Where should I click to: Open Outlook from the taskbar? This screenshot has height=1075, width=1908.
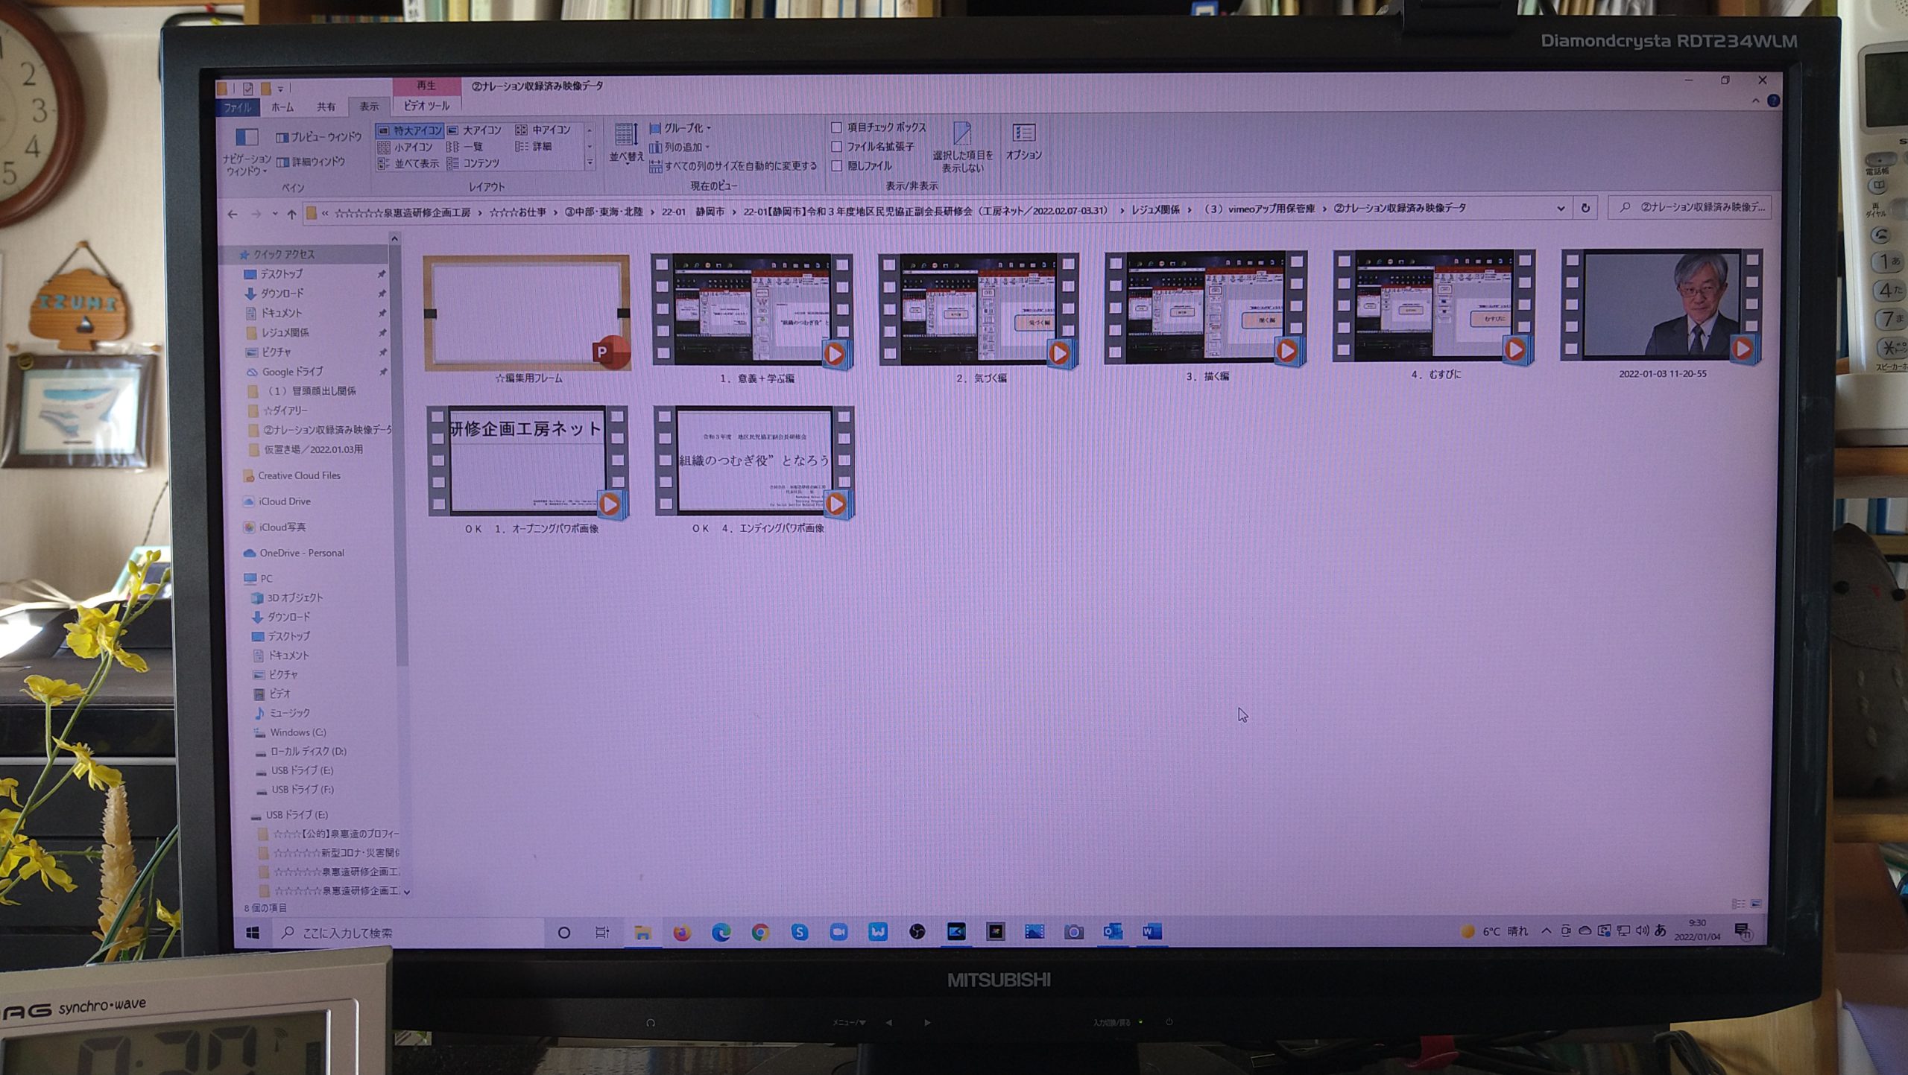coord(1113,931)
